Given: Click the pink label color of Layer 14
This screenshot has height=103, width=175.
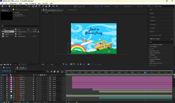Looking at the screenshot, I should pyautogui.click(x=11, y=77).
